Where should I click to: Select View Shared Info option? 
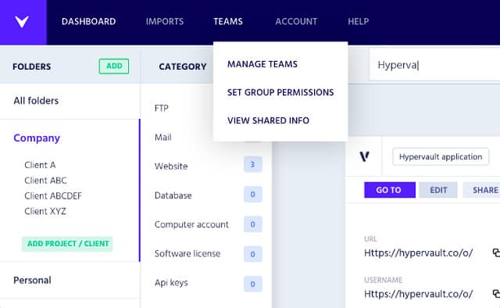pyautogui.click(x=268, y=120)
